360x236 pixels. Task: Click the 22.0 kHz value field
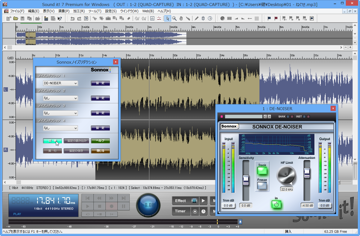point(286,189)
